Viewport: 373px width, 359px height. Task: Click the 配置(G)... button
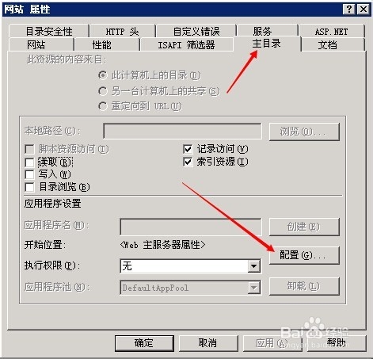click(x=304, y=255)
